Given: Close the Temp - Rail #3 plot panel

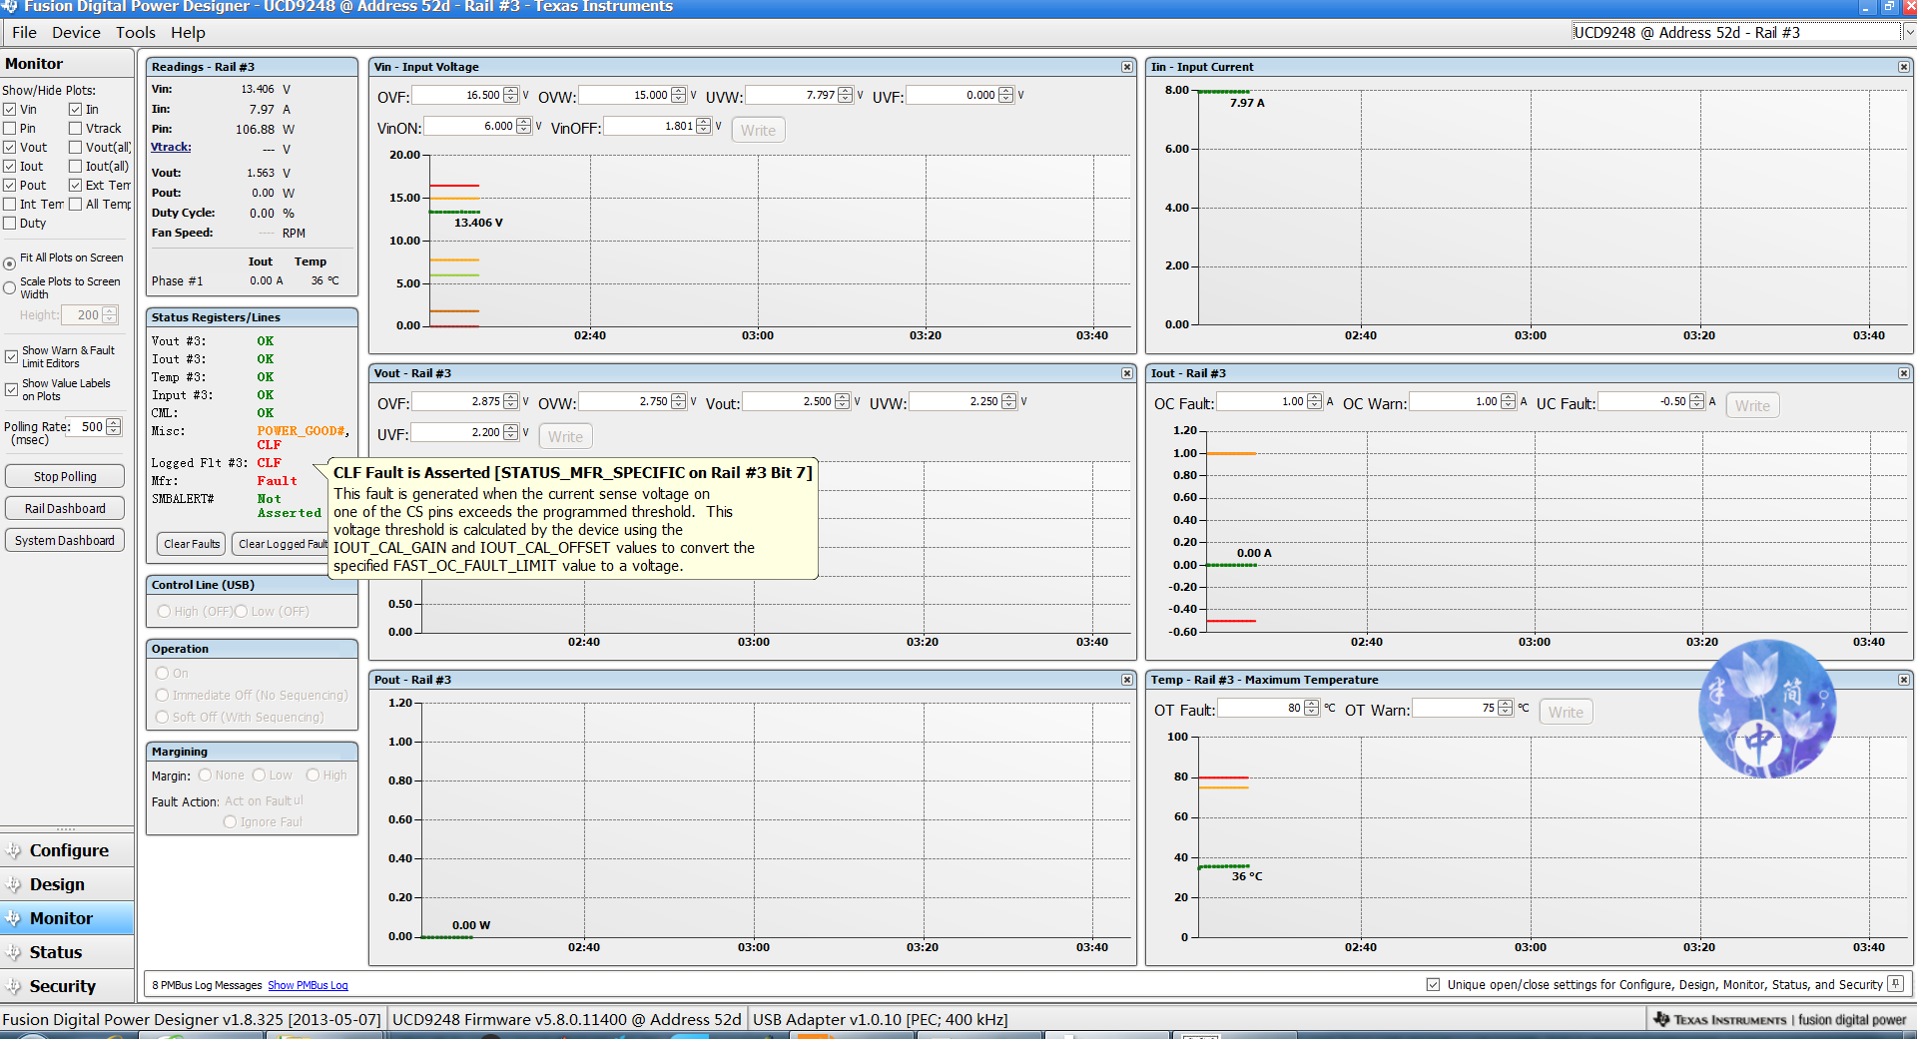Looking at the screenshot, I should coord(1904,680).
